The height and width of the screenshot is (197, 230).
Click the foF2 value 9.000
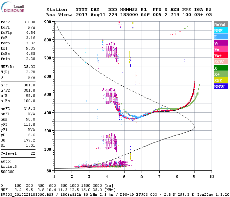(29, 22)
